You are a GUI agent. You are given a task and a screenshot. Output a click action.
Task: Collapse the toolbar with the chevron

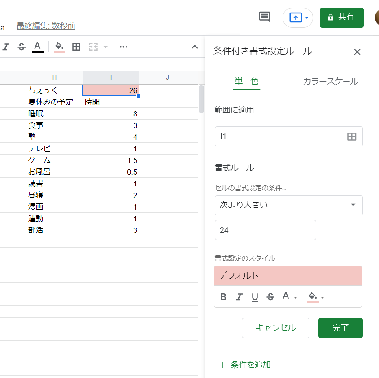pos(194,47)
